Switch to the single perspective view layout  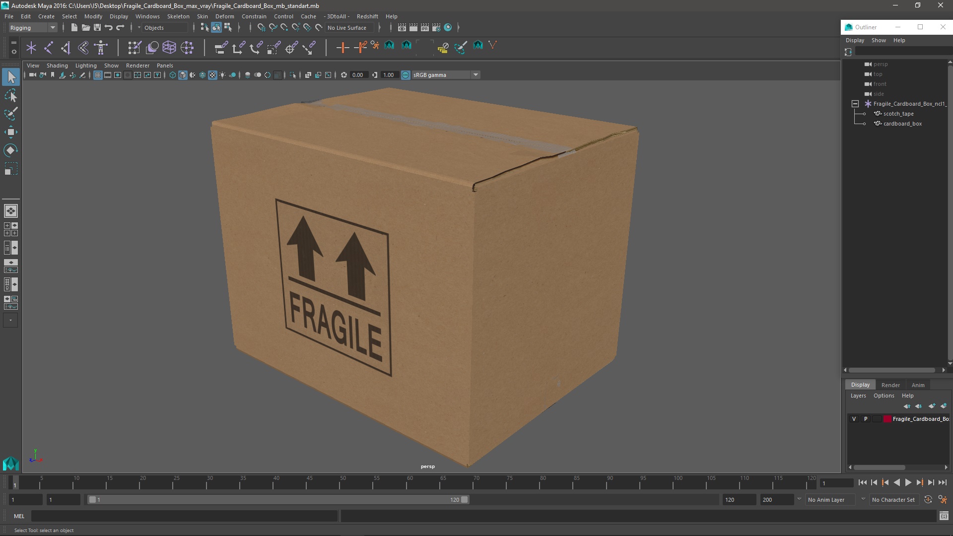click(x=11, y=211)
